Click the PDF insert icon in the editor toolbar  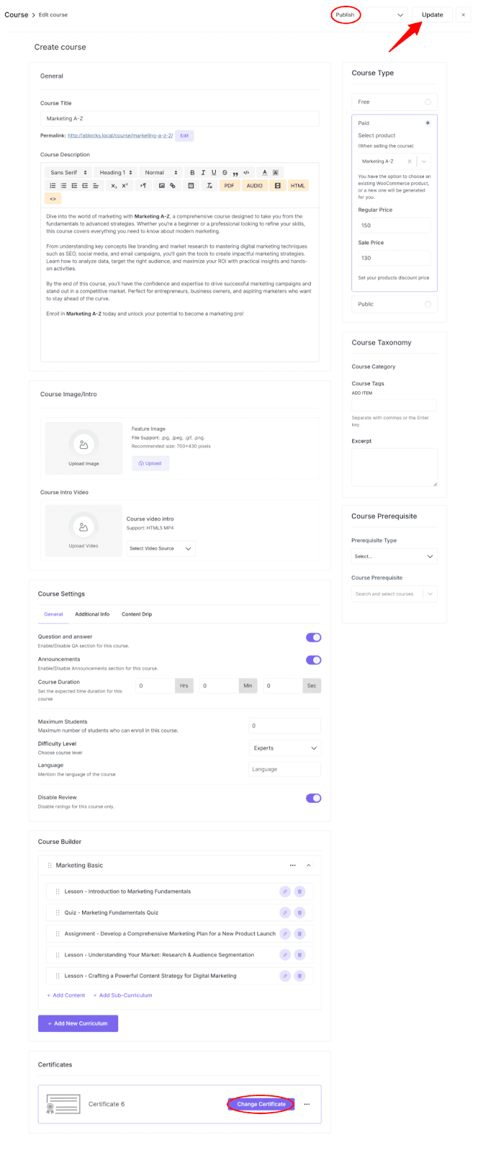pos(230,185)
